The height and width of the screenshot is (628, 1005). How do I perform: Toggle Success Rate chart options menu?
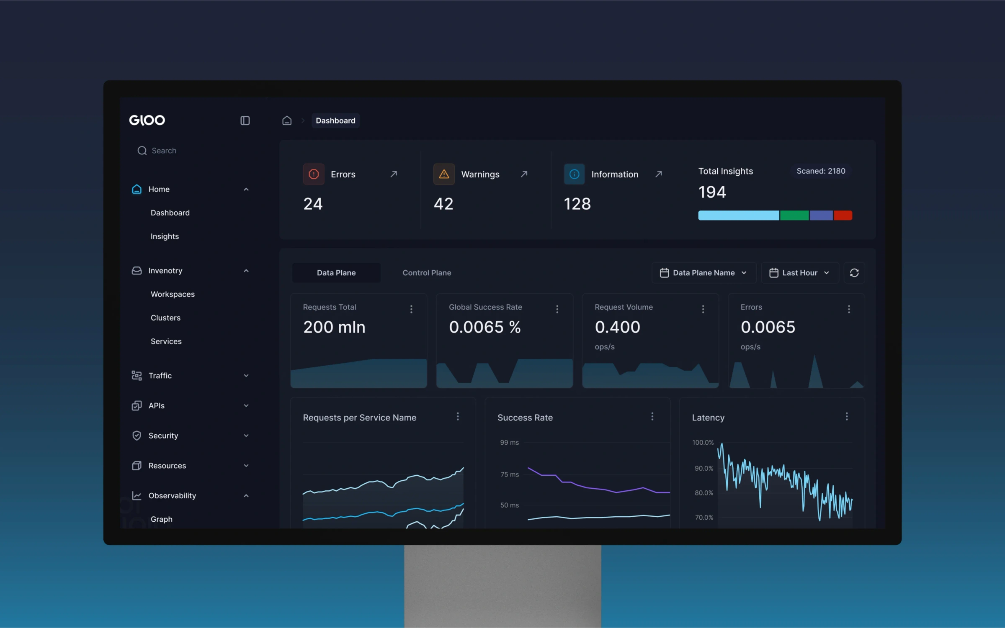click(x=652, y=417)
